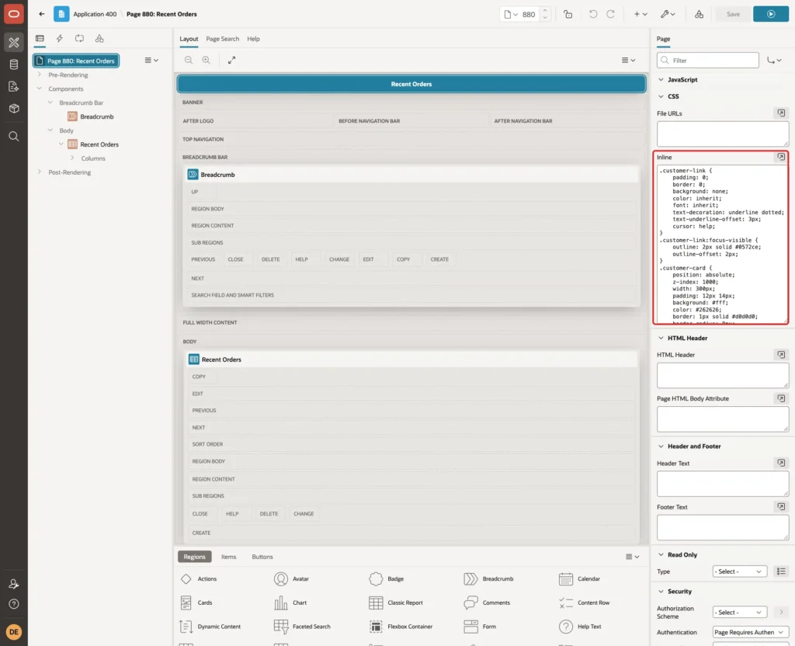
Task: Click the Quick Pick button for Read Only Type
Action: 781,571
